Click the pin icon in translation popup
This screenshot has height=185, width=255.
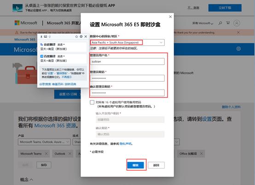(41, 37)
